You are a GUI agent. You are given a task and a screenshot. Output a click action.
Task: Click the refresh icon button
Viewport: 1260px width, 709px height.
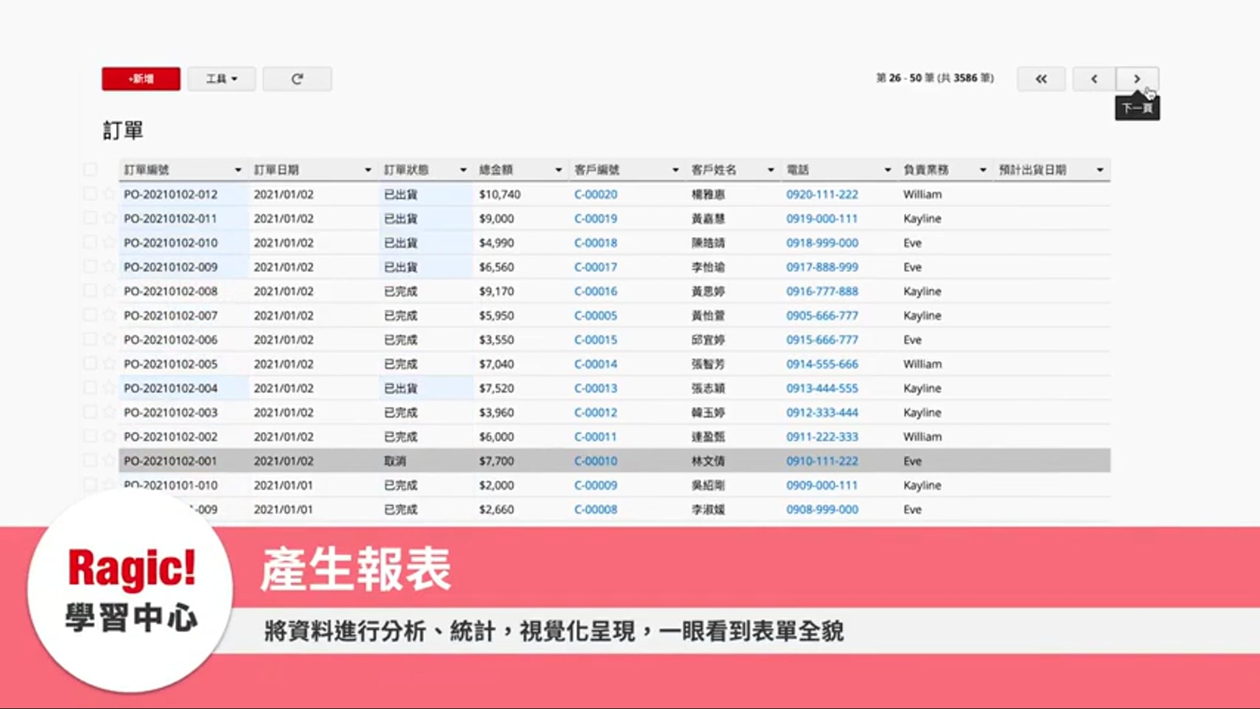[297, 79]
